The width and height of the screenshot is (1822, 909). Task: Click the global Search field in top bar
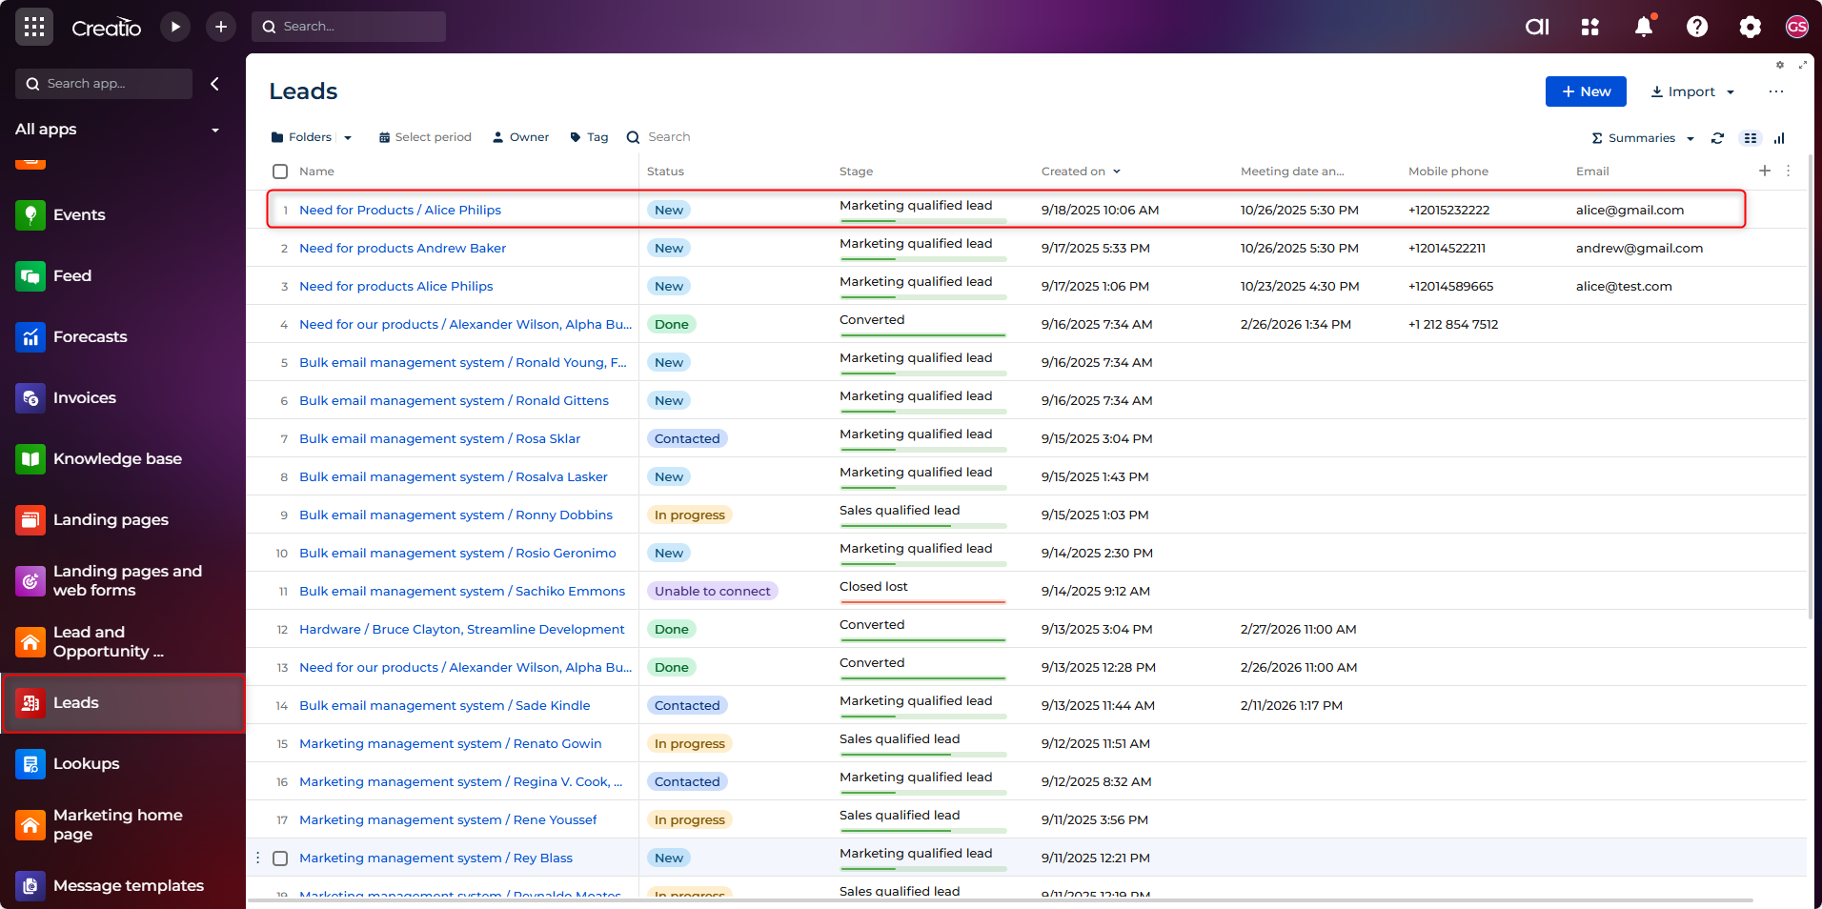click(x=350, y=27)
